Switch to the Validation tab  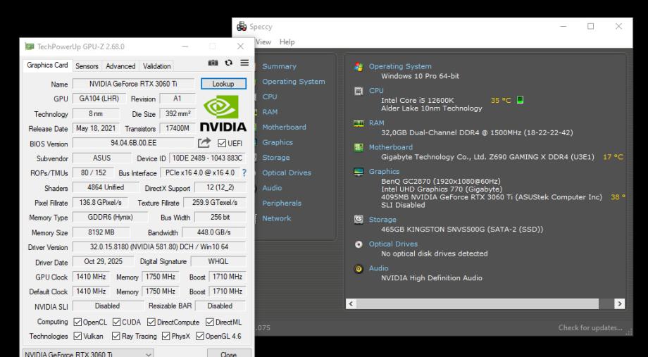tap(156, 66)
